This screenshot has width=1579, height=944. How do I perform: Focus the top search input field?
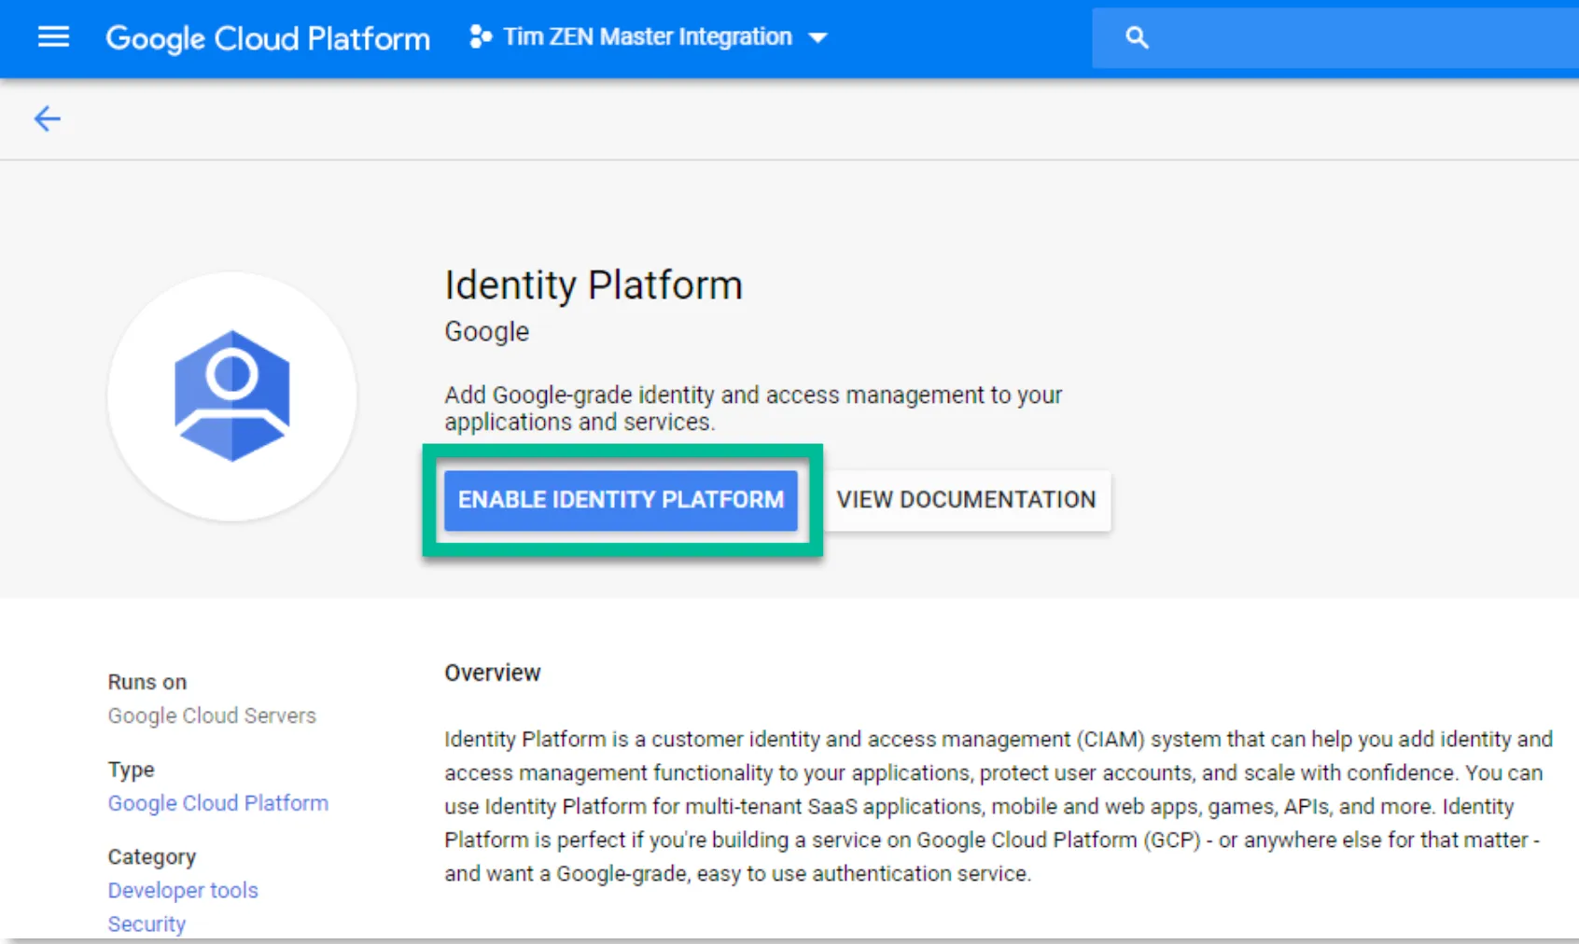click(1335, 37)
